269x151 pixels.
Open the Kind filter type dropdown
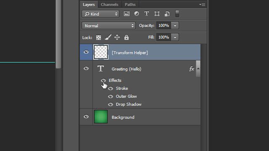[x=100, y=14]
